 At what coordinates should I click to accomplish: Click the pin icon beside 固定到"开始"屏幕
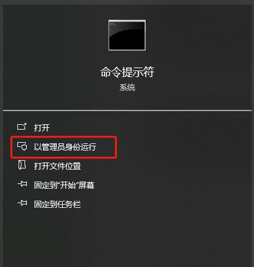pos(22,184)
